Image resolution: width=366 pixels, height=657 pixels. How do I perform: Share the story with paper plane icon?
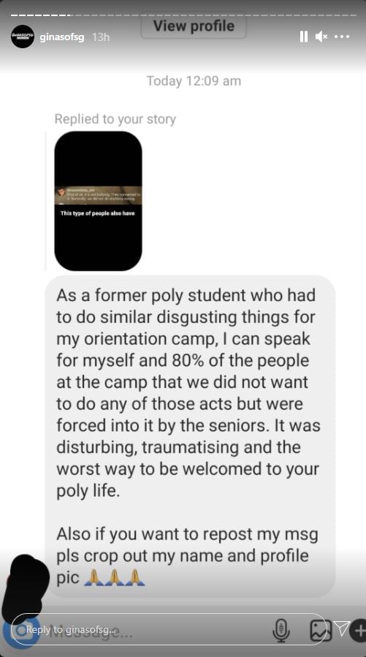pyautogui.click(x=343, y=628)
